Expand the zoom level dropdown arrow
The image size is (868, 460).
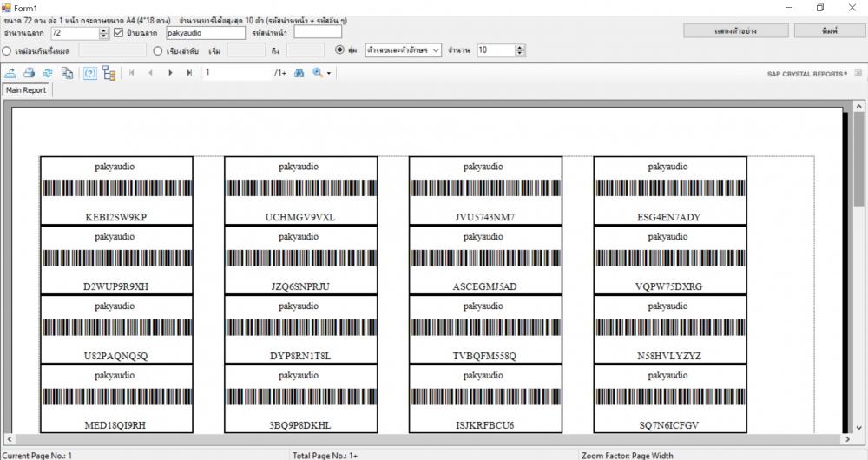(329, 74)
